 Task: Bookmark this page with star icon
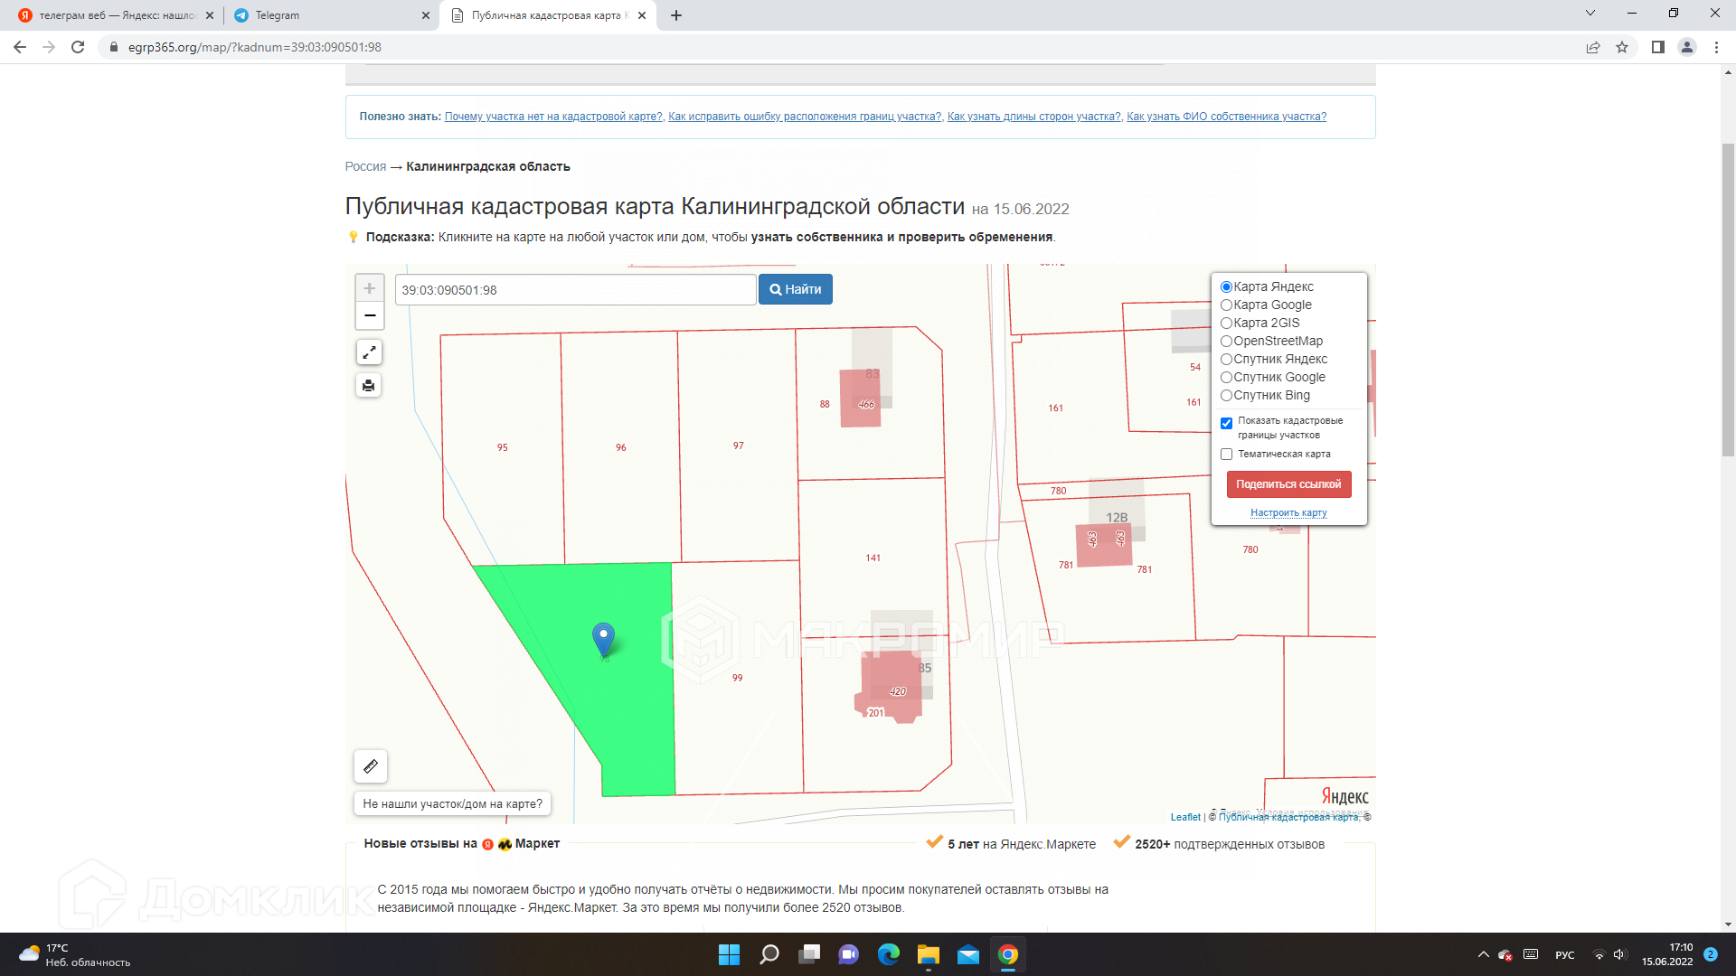click(x=1622, y=47)
